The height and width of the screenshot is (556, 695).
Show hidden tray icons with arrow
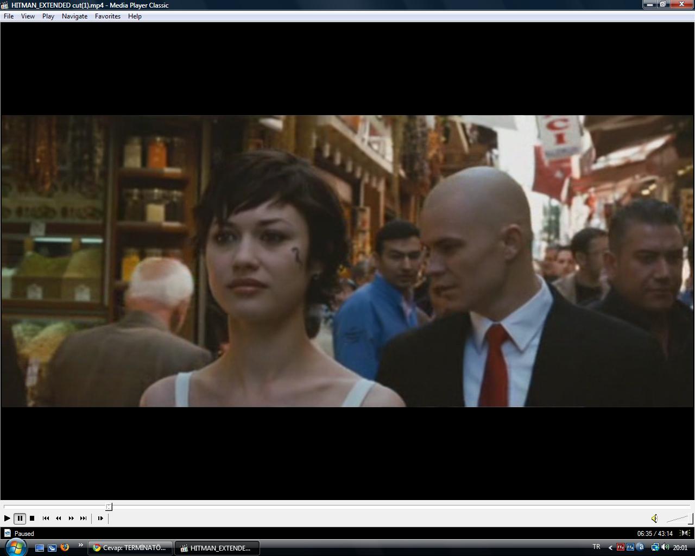610,548
